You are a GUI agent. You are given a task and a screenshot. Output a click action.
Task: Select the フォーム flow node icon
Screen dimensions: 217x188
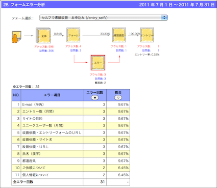pos(74,35)
